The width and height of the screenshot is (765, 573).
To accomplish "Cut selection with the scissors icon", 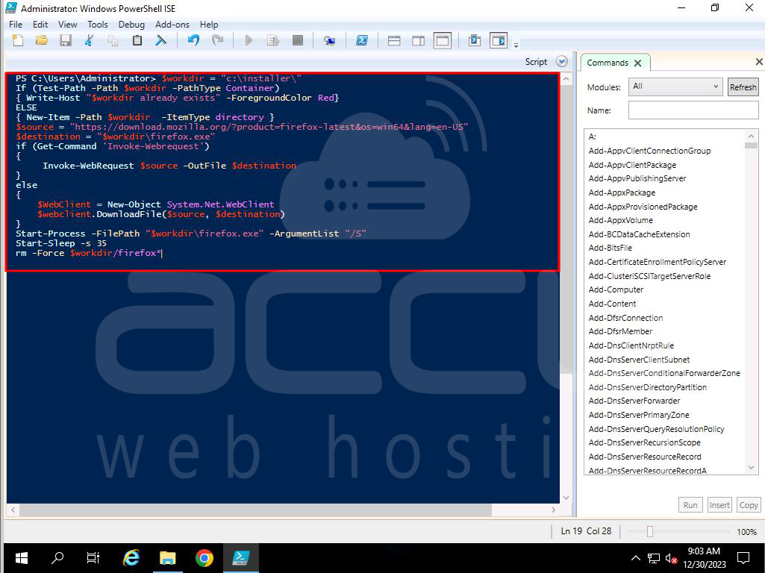I will [89, 40].
